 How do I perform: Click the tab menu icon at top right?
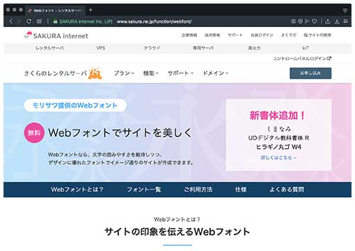pos(345,10)
